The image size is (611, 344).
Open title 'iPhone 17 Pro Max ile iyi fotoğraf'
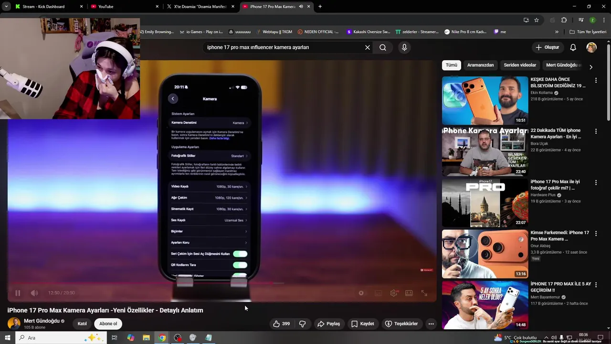(x=555, y=185)
